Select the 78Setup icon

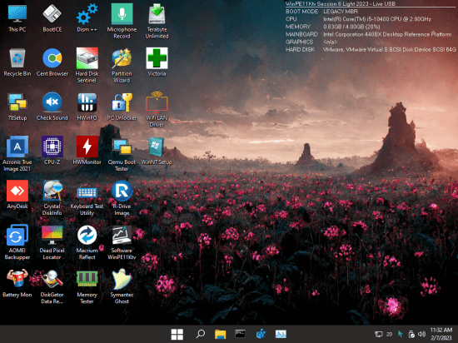(x=17, y=107)
